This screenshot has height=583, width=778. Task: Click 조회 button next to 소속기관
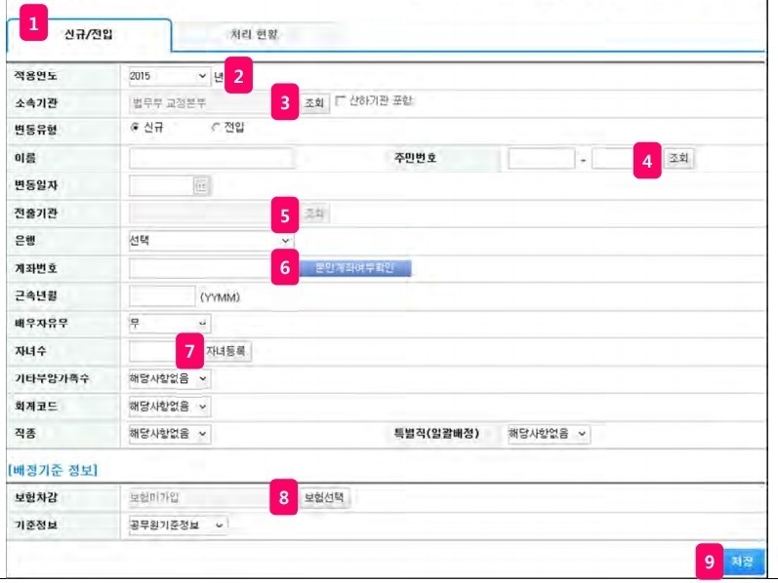tap(314, 103)
